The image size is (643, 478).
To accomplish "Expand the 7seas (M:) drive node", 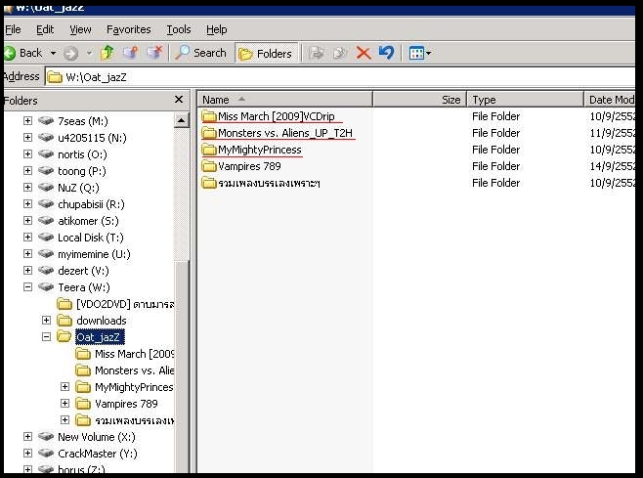I will pos(27,120).
